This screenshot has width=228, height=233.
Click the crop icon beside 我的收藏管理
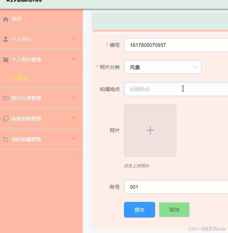point(6,139)
